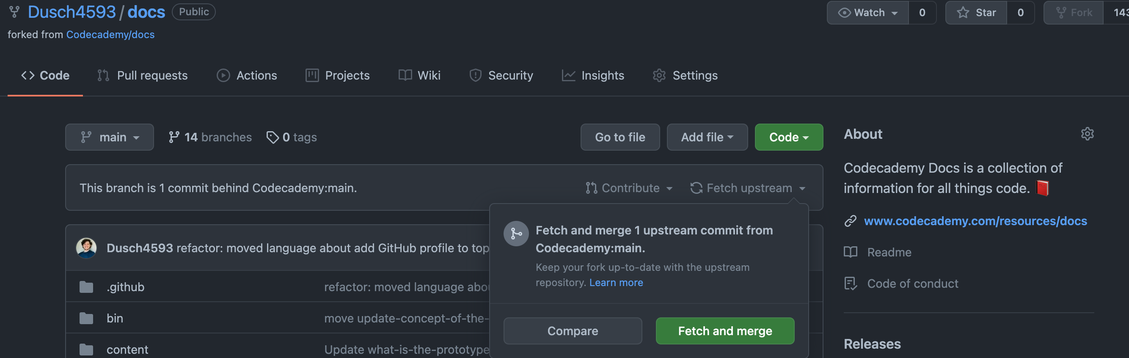Open the main branch selector
This screenshot has width=1129, height=358.
coord(110,137)
